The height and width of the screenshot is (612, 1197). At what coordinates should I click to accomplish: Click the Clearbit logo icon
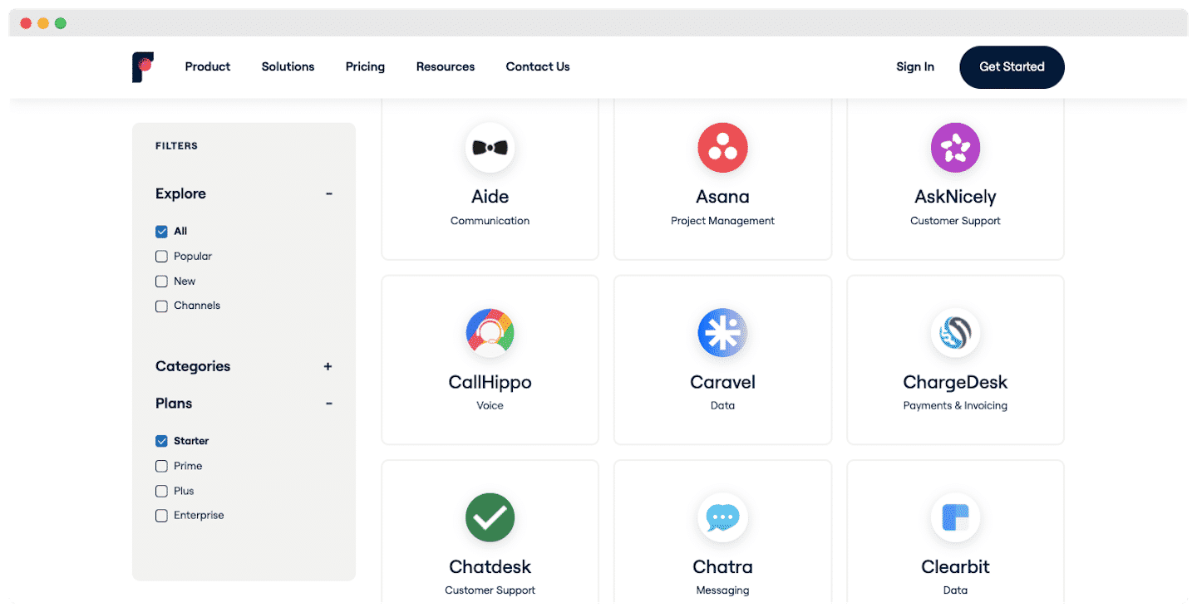coord(955,517)
